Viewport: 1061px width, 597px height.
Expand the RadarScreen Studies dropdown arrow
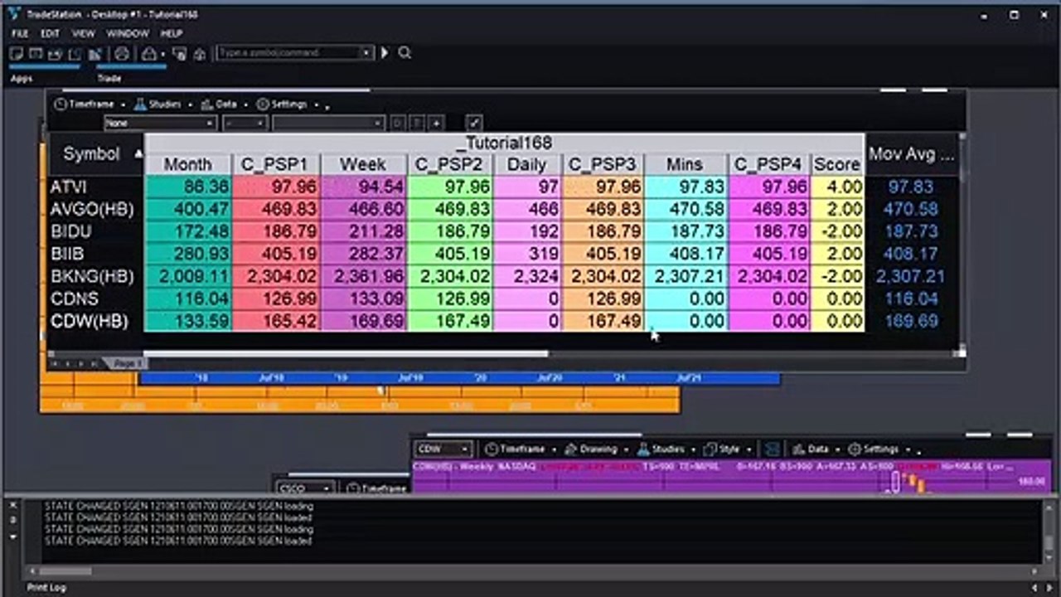189,105
